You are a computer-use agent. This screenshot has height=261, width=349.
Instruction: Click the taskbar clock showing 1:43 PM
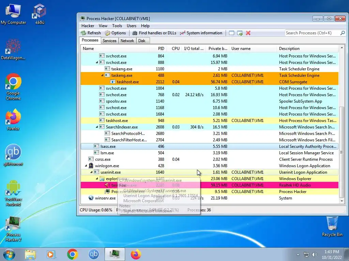[x=332, y=255]
